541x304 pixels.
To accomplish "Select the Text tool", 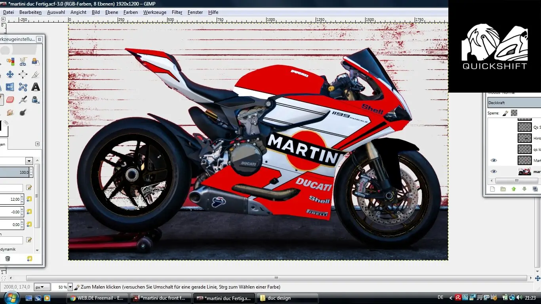I will point(36,87).
